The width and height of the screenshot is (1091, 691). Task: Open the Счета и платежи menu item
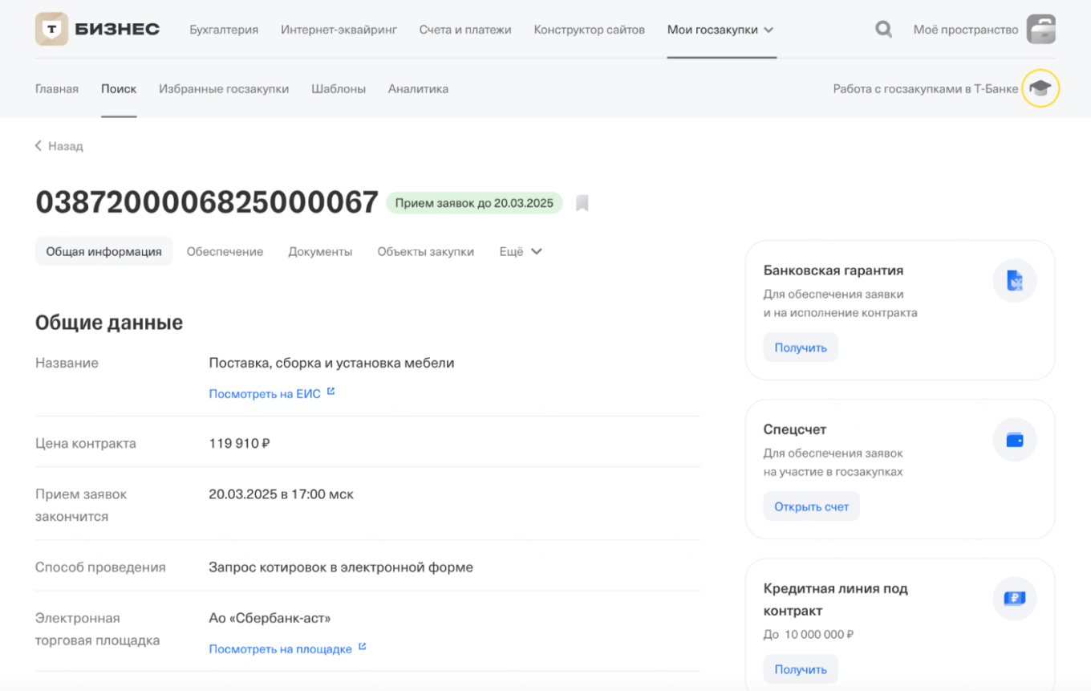465,29
